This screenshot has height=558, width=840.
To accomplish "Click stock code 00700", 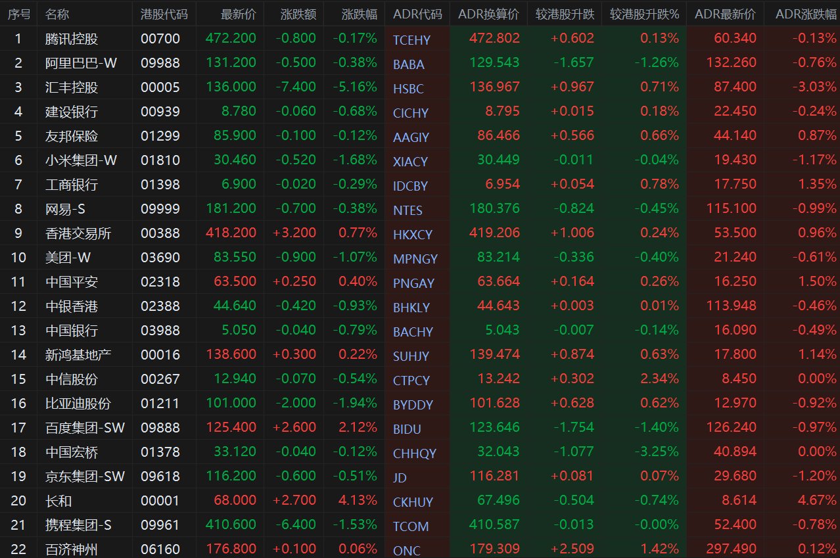I will pyautogui.click(x=160, y=39).
